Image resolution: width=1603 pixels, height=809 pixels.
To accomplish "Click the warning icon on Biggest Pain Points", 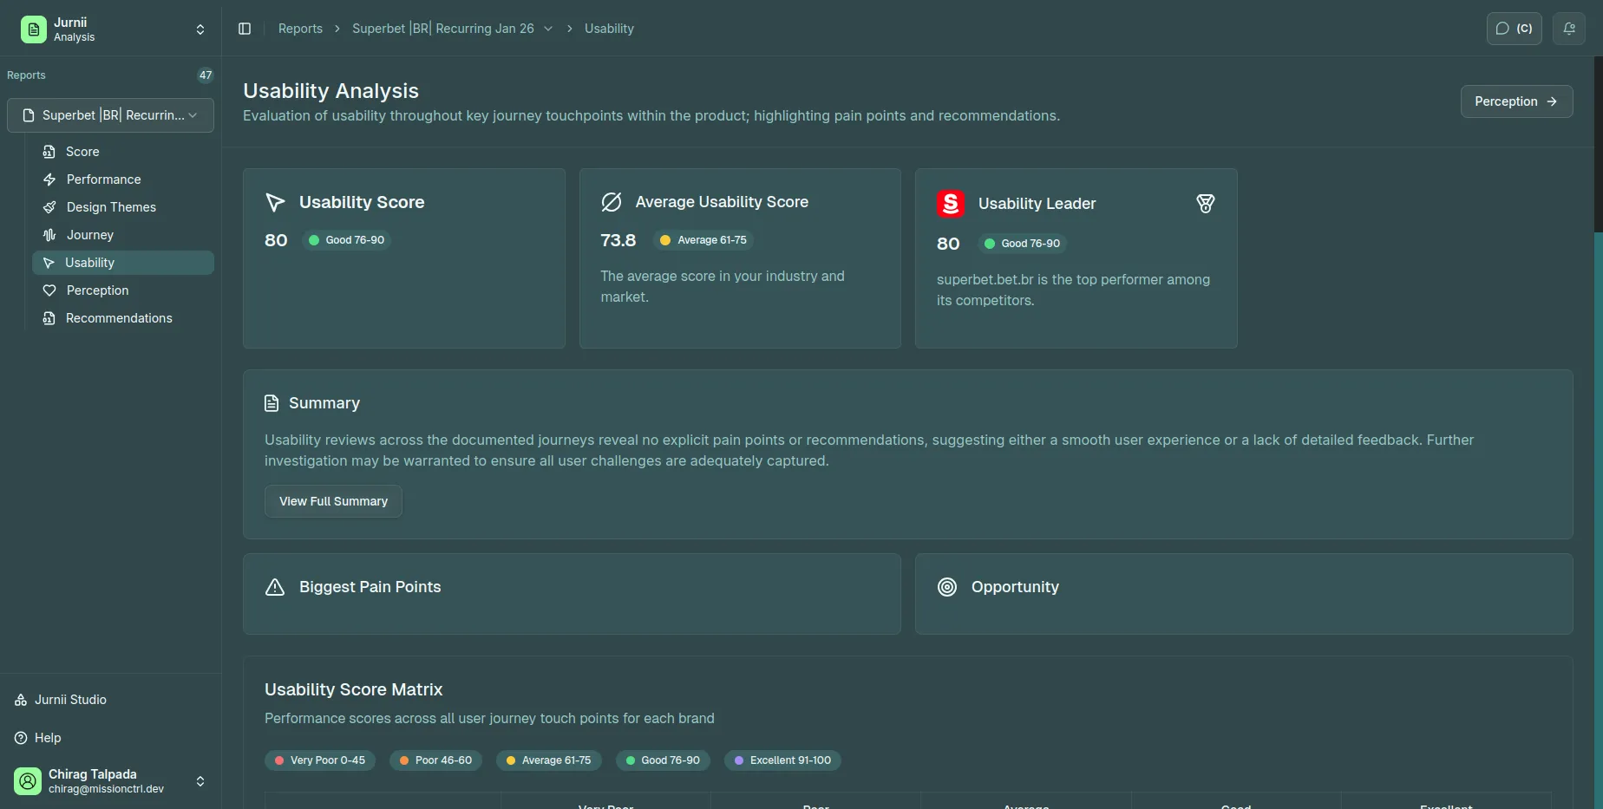I will point(275,587).
